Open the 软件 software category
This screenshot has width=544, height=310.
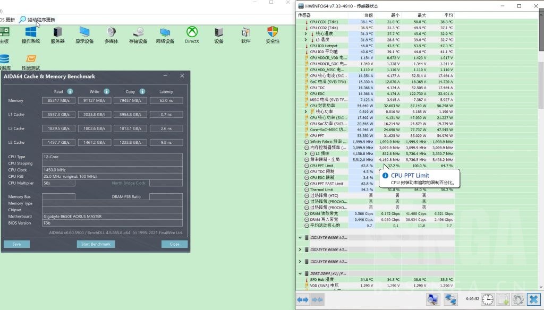pyautogui.click(x=245, y=36)
